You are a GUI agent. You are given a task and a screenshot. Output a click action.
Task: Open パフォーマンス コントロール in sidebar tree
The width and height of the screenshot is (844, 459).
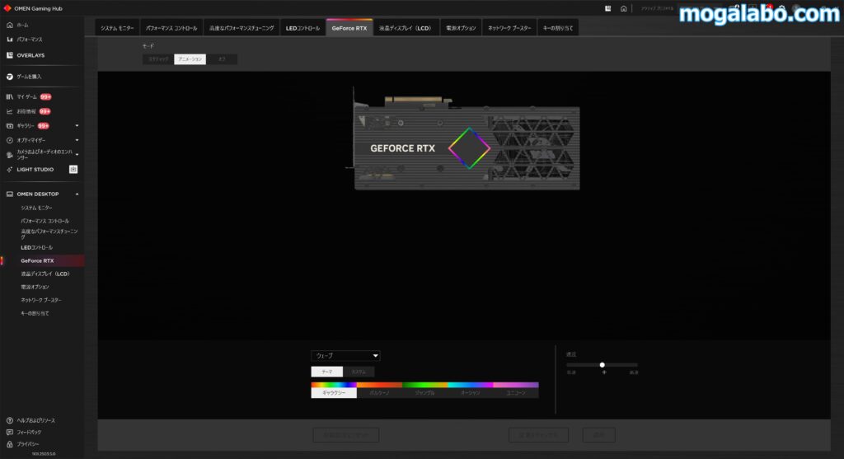tap(45, 221)
